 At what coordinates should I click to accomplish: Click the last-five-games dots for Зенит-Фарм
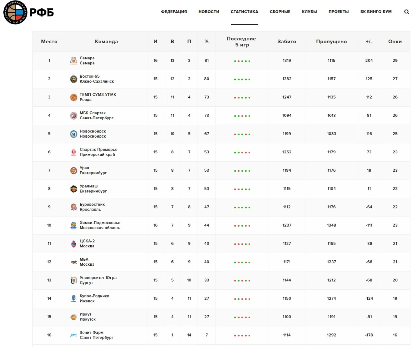coord(242,335)
